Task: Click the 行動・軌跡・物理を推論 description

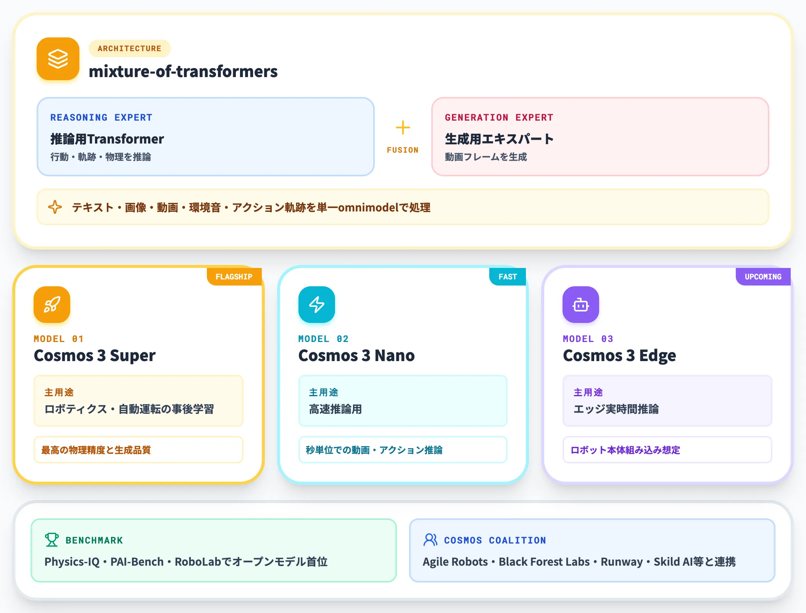Action: (101, 157)
